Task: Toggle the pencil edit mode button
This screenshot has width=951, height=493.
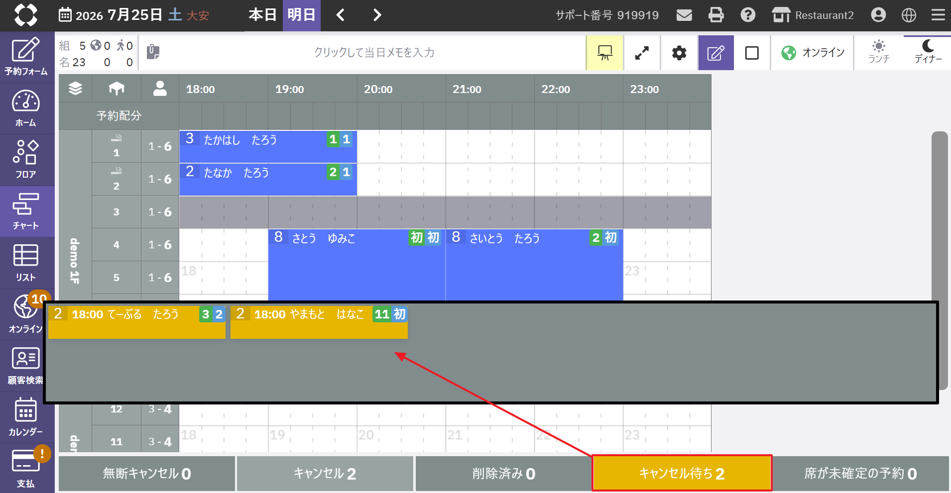Action: [716, 53]
